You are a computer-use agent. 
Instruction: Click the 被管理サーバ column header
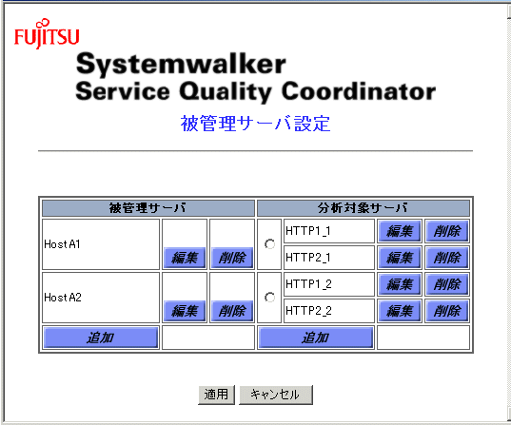pos(148,208)
